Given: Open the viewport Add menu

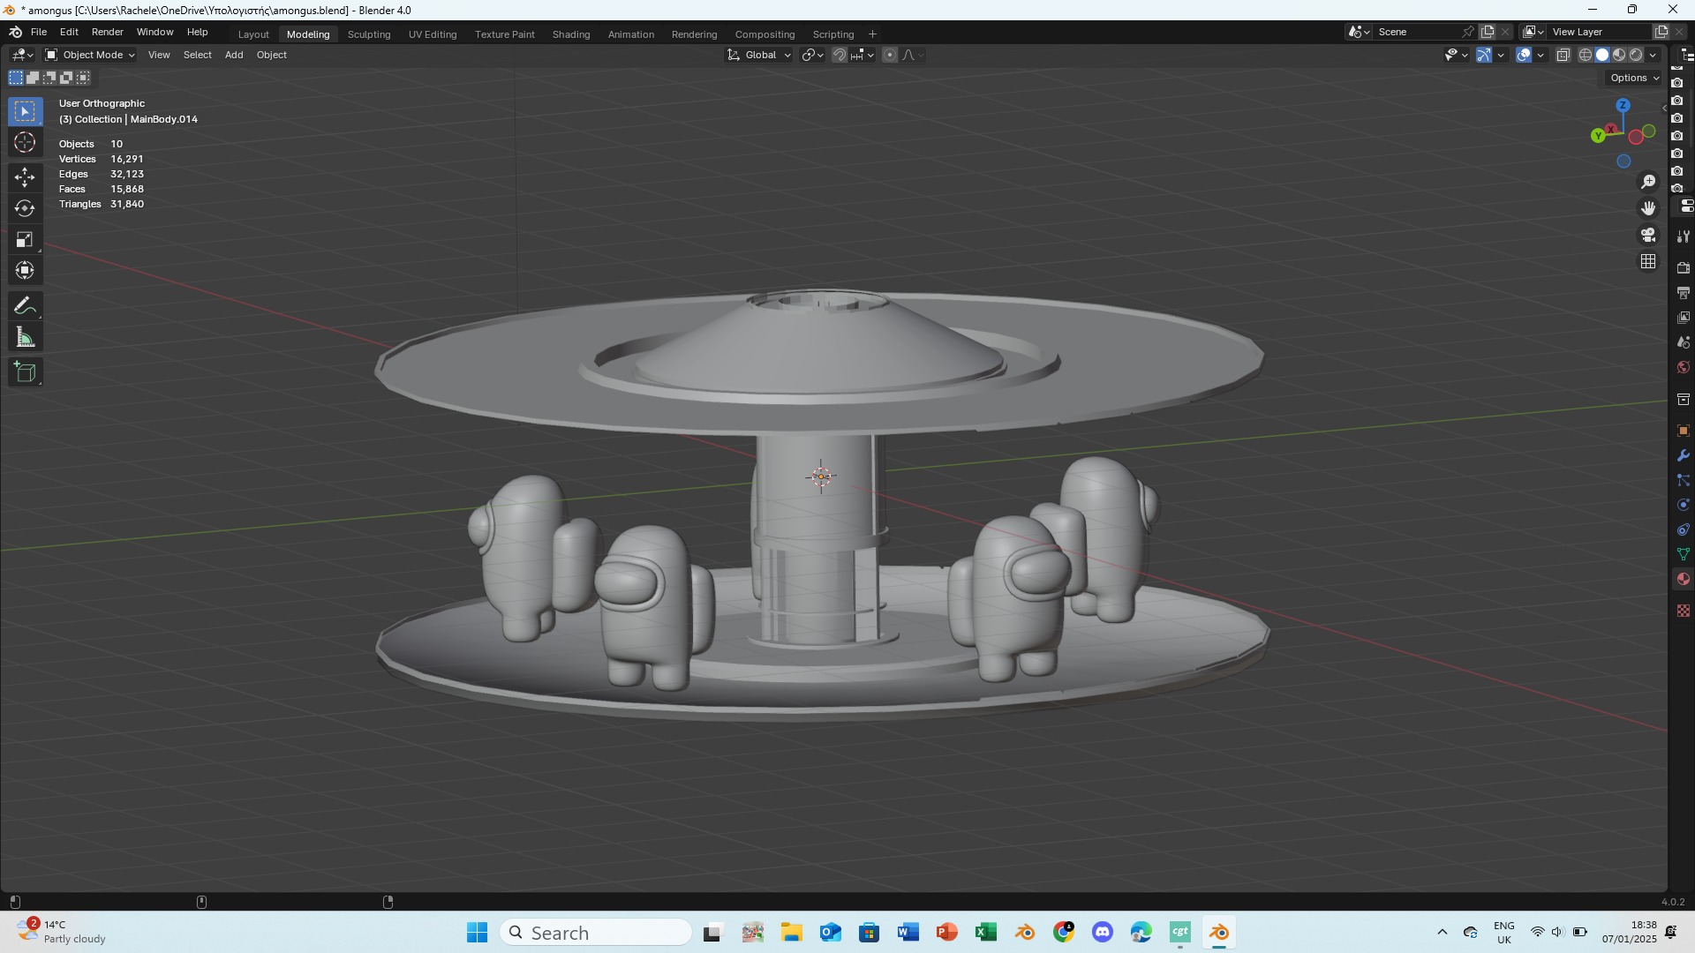Looking at the screenshot, I should (234, 55).
